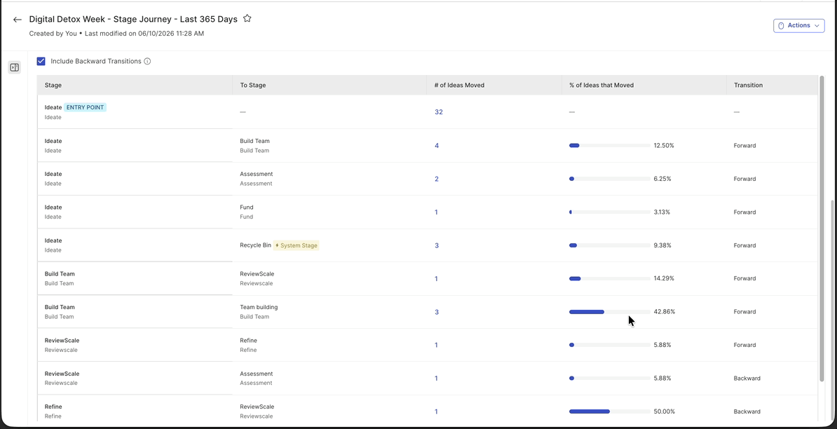Click the ENTRY POINT badge

pyautogui.click(x=86, y=107)
